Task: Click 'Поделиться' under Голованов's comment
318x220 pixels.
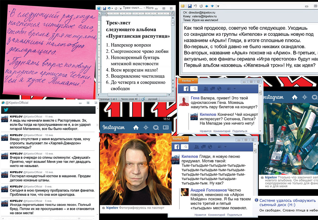Action: tap(235, 215)
